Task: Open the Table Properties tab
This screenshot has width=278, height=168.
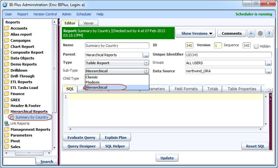Action: click(x=242, y=89)
